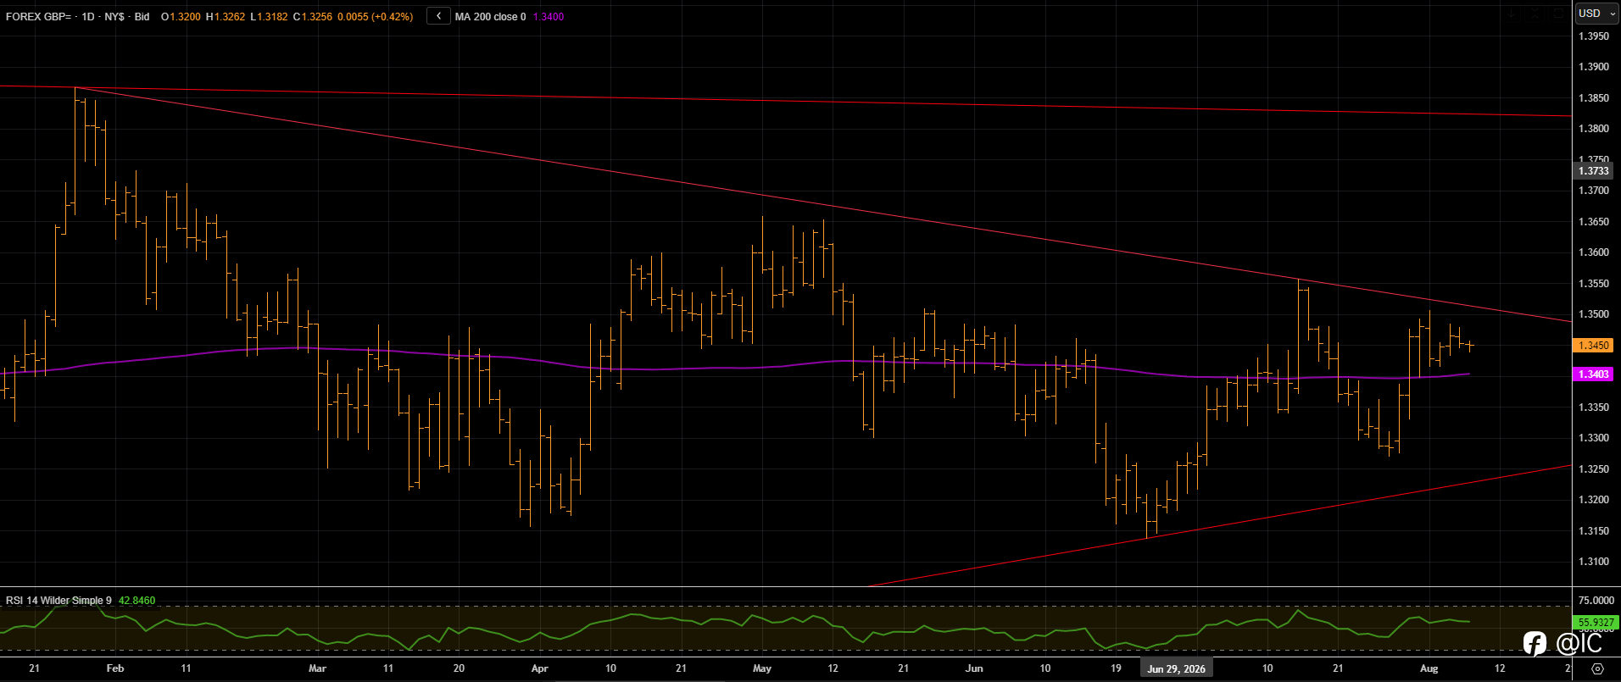1621x682 pixels.
Task: Click the faint maximize pane button
Action: tap(1558, 14)
